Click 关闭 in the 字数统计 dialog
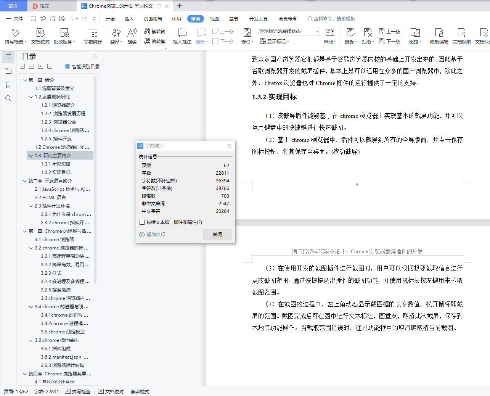Image resolution: width=490 pixels, height=396 pixels. point(217,235)
